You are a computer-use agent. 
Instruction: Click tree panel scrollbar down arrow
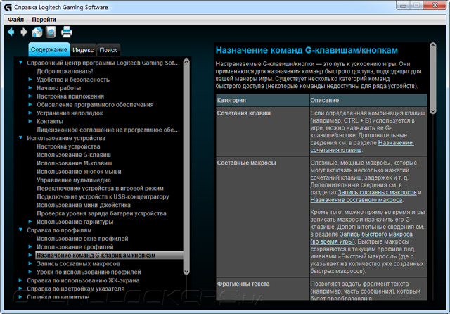tap(186, 271)
